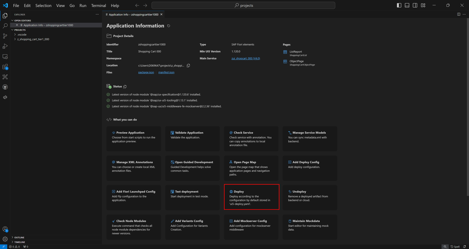Open the SAP Fiori tools view
469x249 pixels.
[5, 77]
